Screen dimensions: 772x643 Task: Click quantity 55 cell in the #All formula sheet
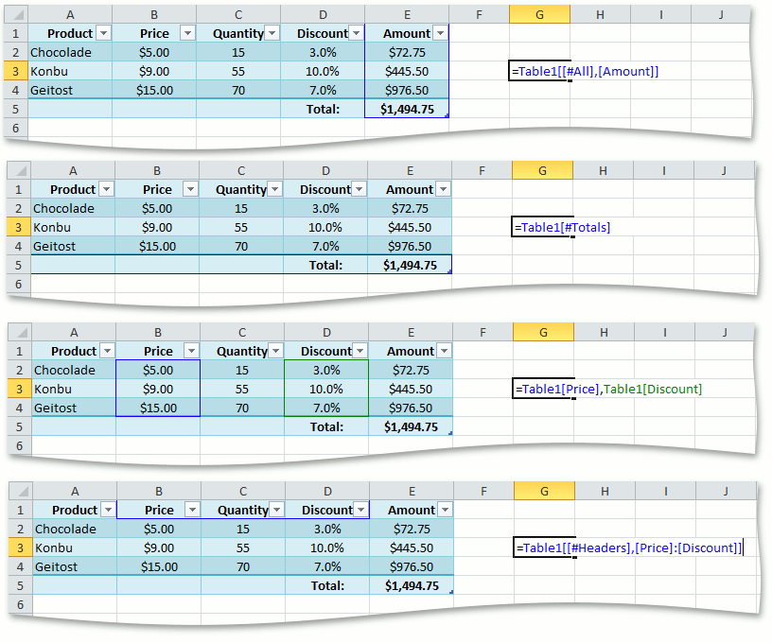pos(238,71)
